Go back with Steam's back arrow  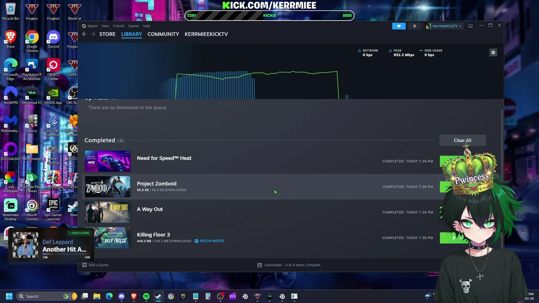84,34
